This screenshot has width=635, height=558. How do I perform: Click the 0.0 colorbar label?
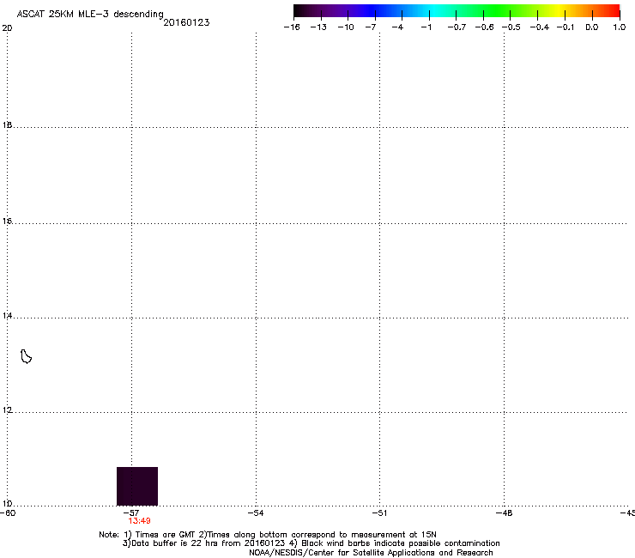592,27
